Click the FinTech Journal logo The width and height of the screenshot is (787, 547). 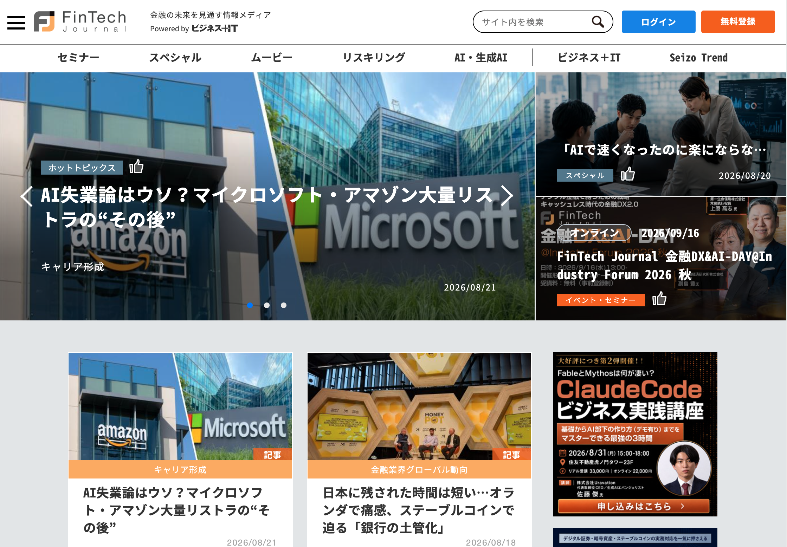pyautogui.click(x=80, y=22)
